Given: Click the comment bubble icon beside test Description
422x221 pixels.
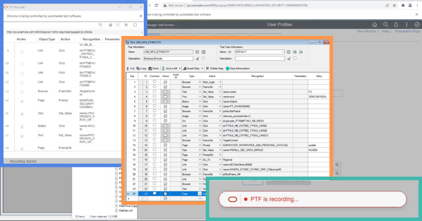Looking at the screenshot, I should pos(204,58).
